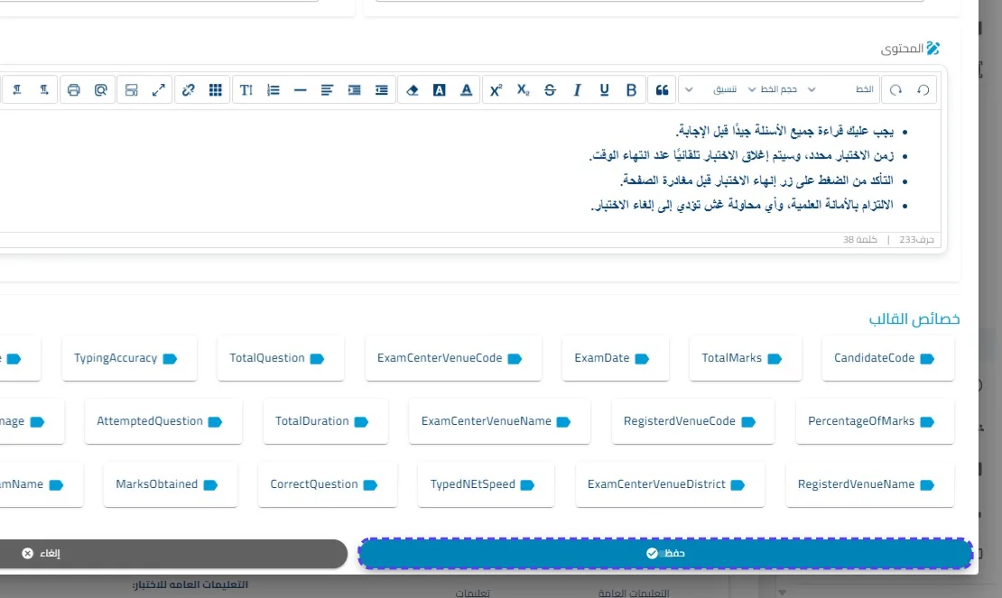Open the font color picker

click(467, 90)
